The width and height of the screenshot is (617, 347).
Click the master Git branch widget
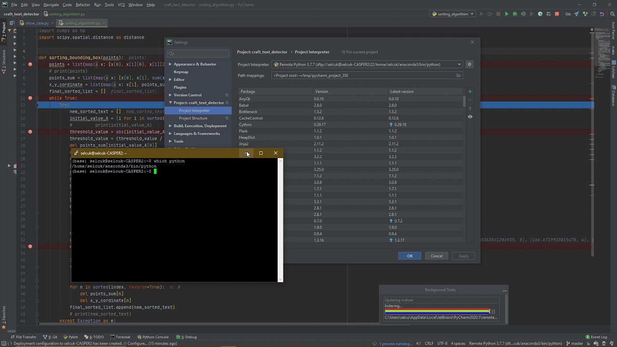coord(574,344)
